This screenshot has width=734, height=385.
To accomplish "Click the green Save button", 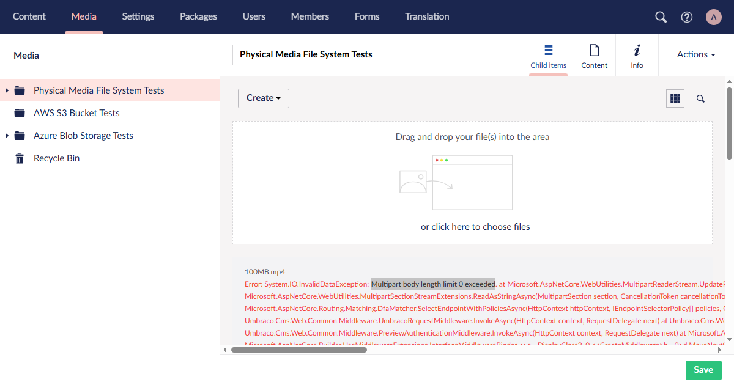I will 703,370.
